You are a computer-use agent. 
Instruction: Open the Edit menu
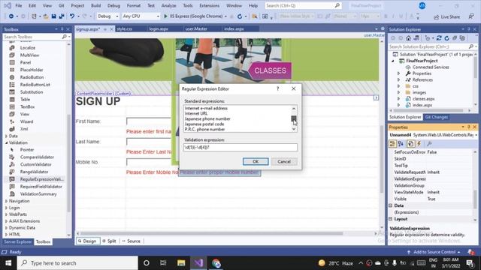(x=32, y=5)
